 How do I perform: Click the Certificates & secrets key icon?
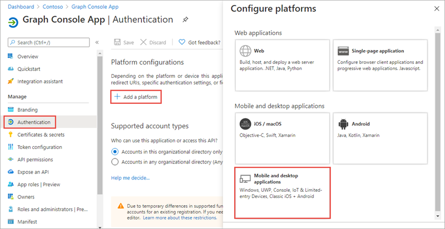pos(11,135)
